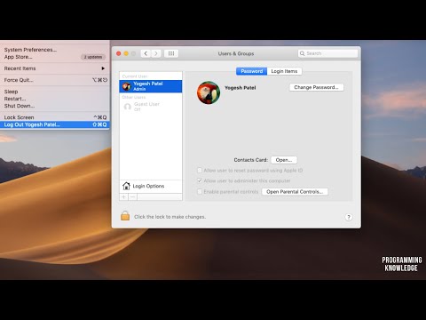
Task: Show all preferences grid icon
Action: [x=171, y=53]
